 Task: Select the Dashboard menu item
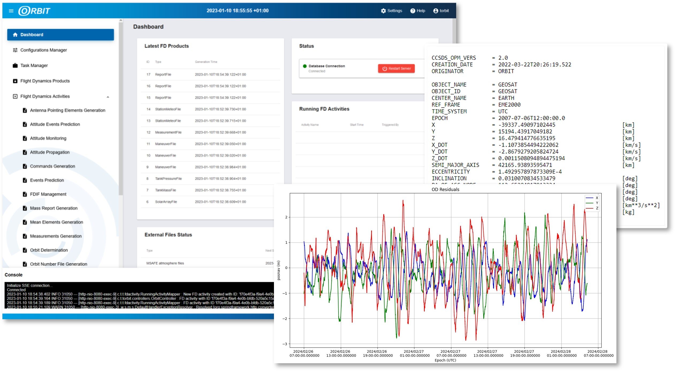pos(60,35)
